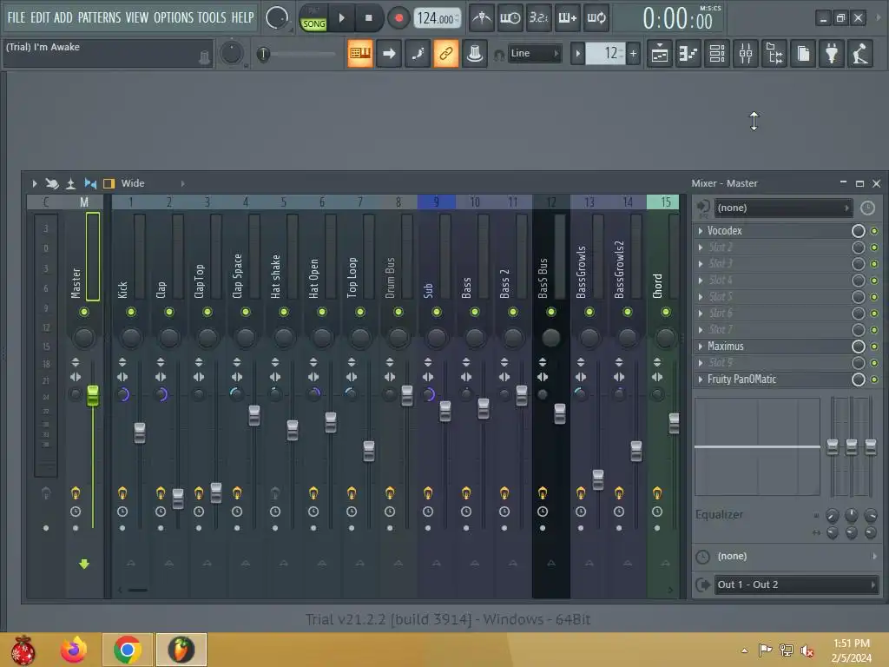Viewport: 889px width, 667px height.
Task: Mute the Chord mixer track
Action: pyautogui.click(x=666, y=312)
